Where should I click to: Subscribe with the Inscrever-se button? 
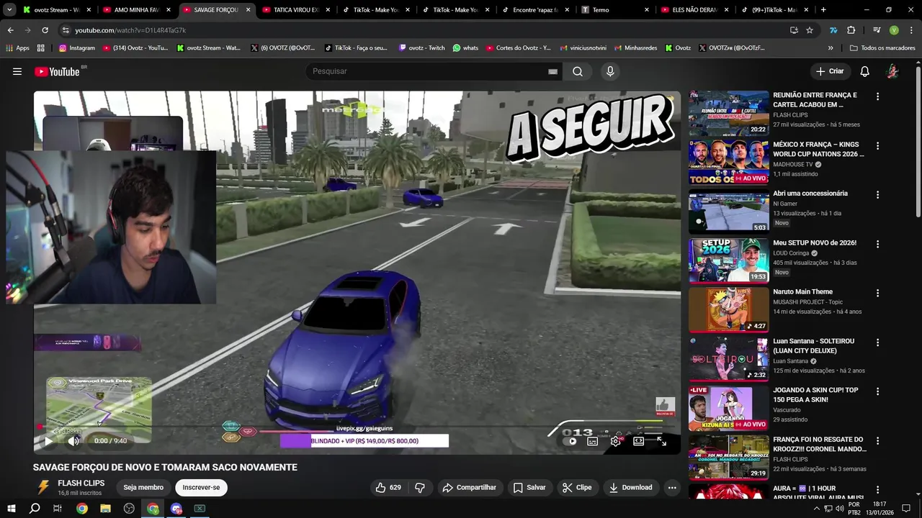tap(201, 487)
